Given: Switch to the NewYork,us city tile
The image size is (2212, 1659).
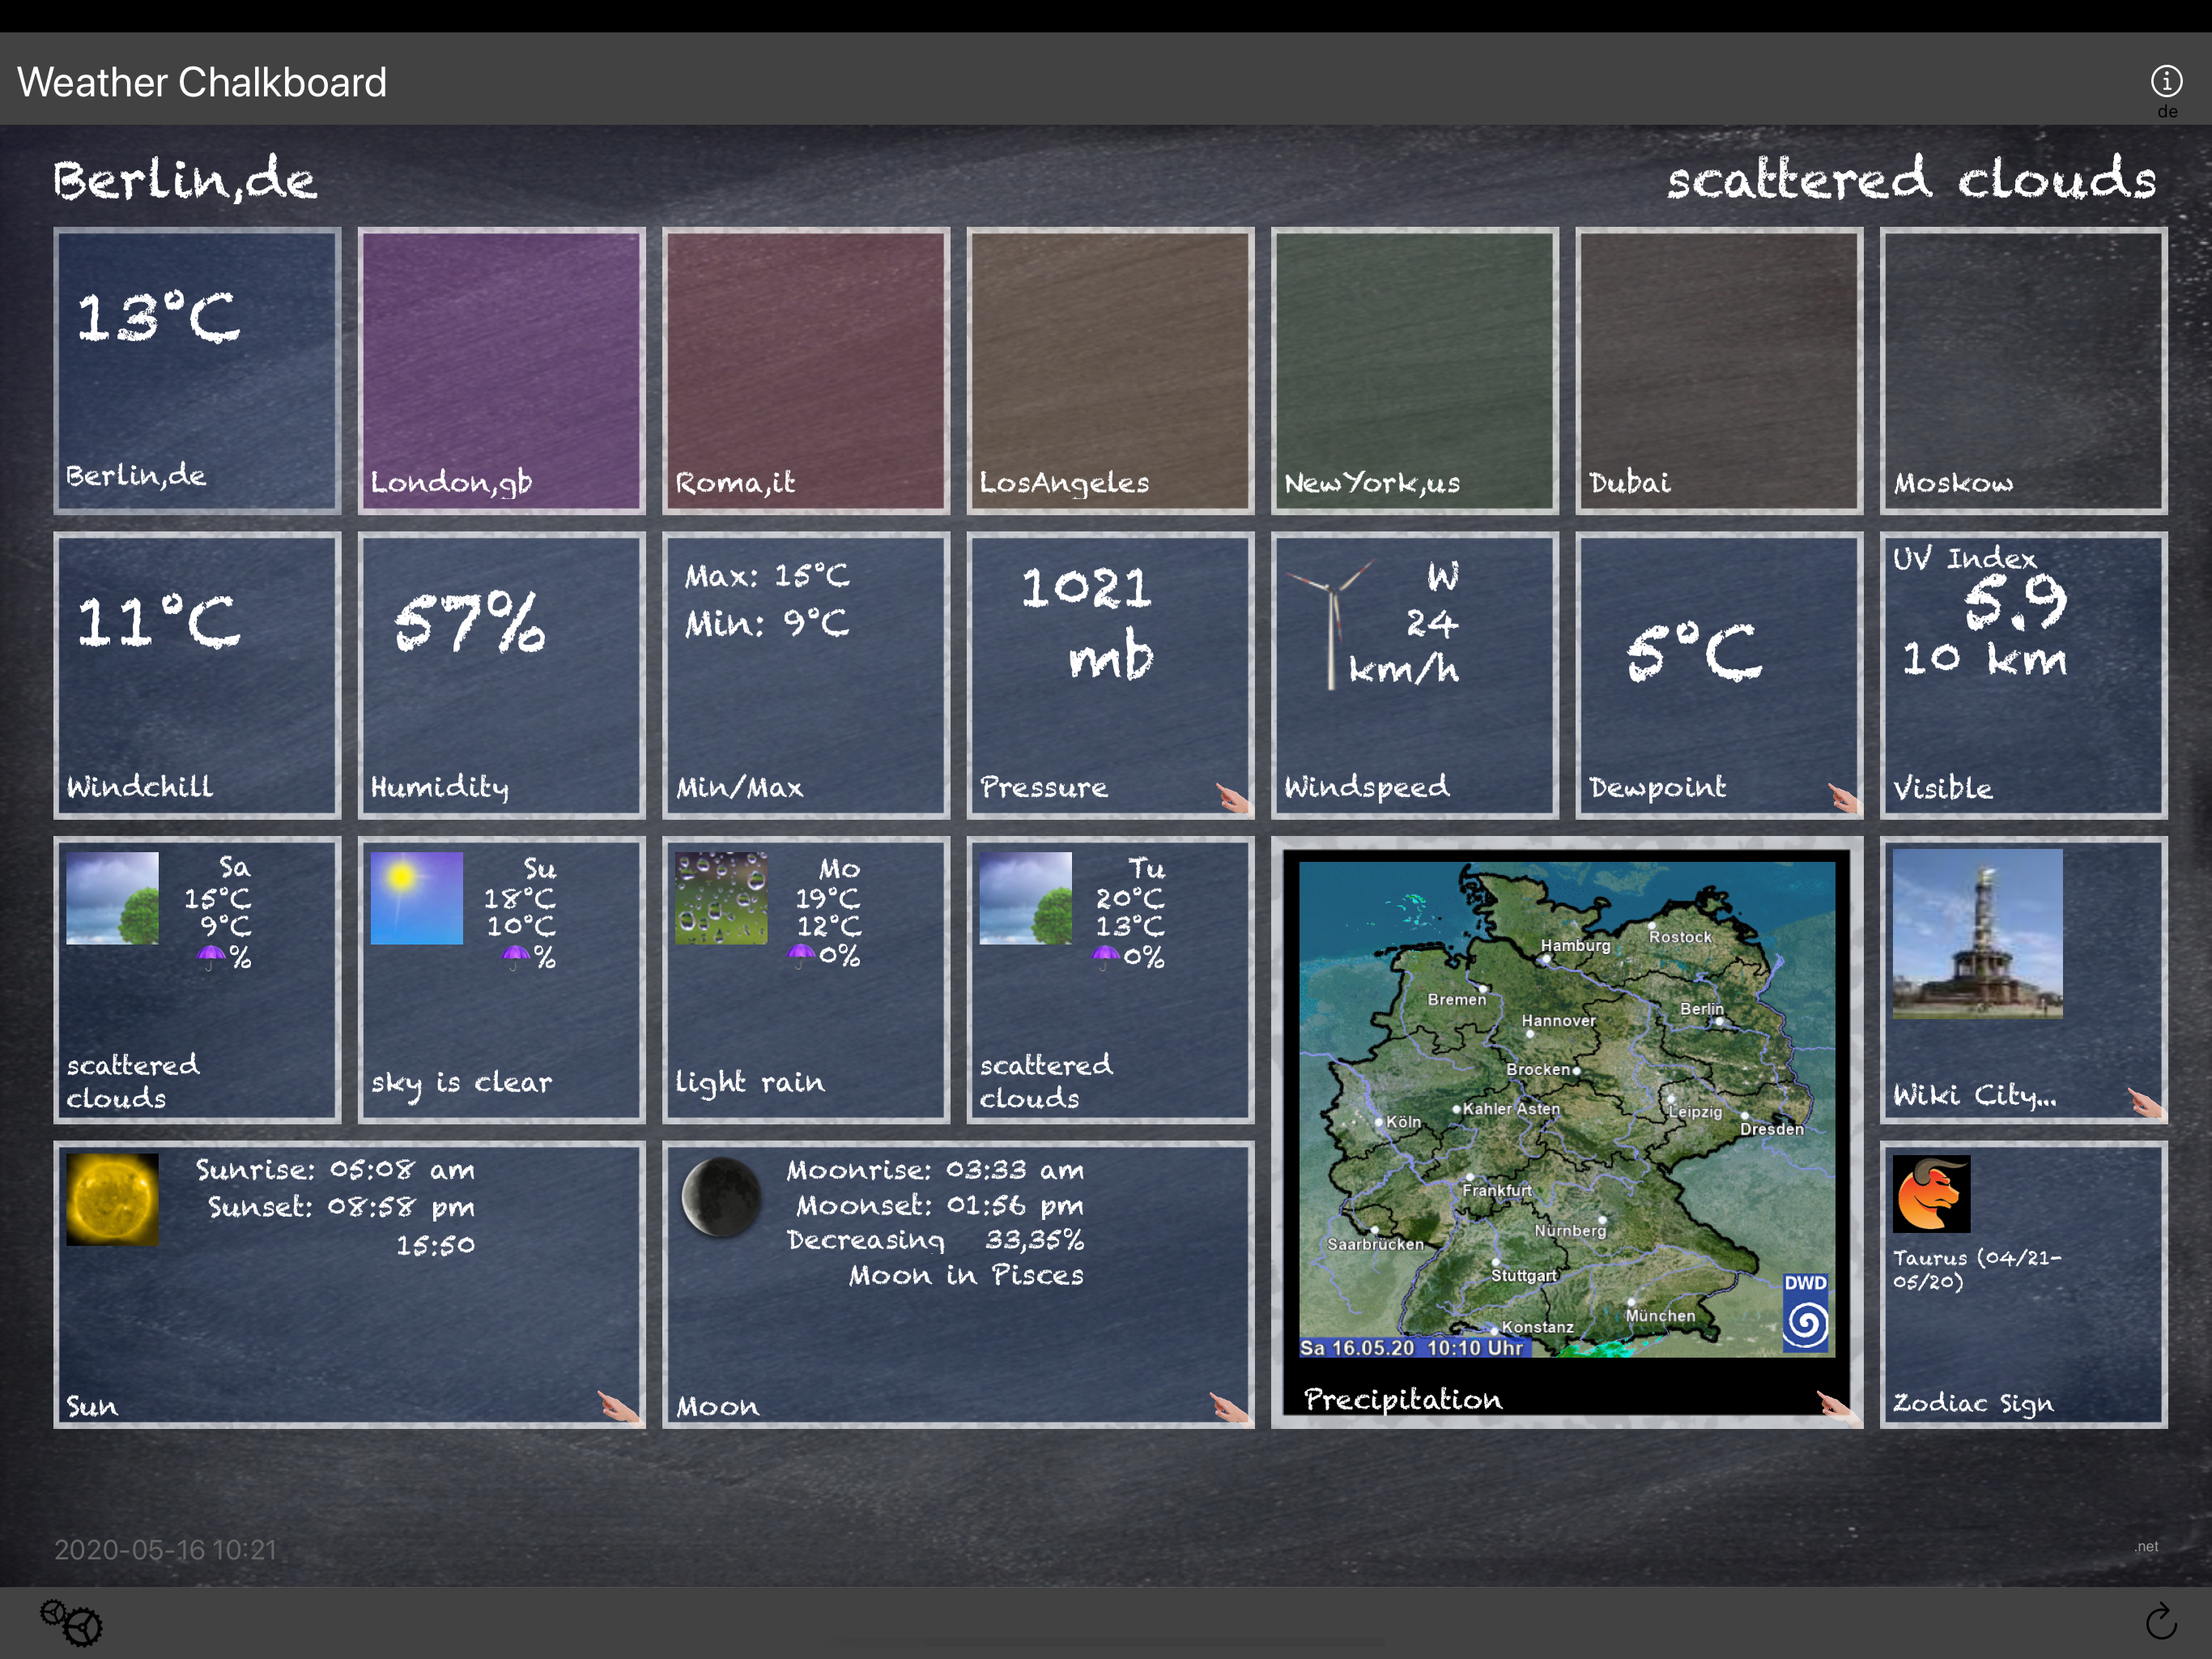Looking at the screenshot, I should 1414,370.
